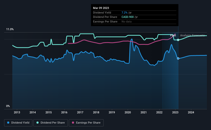Click the 2021 x-axis label
The image size is (211, 130).
[144, 112]
